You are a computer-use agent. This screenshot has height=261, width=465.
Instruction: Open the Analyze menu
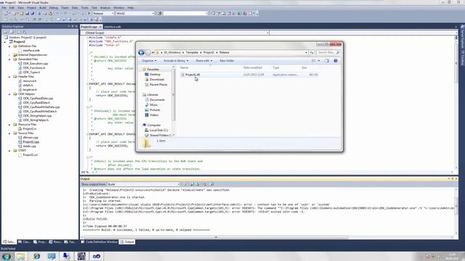point(105,8)
